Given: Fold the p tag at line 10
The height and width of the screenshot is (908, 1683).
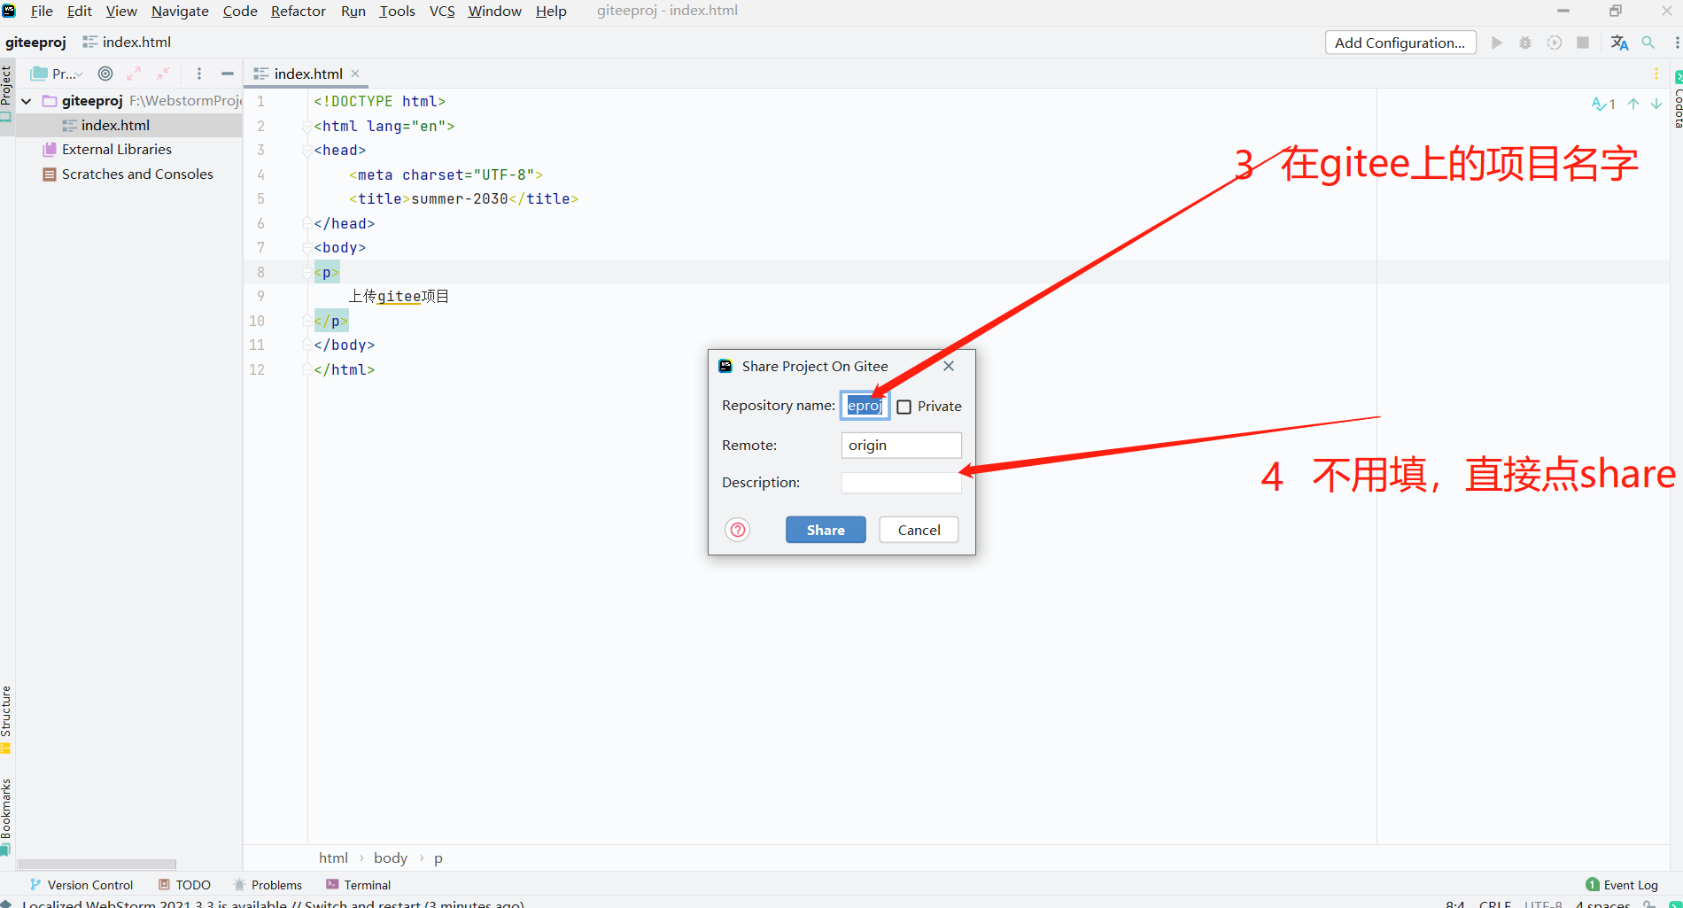Looking at the screenshot, I should point(306,321).
